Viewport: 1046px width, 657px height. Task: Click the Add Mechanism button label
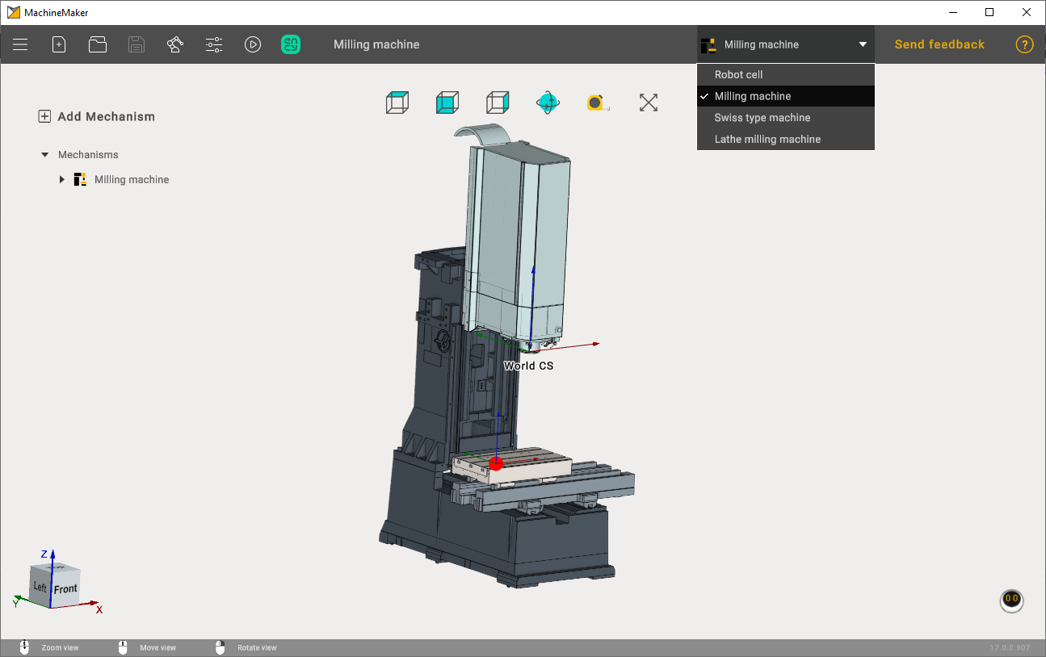tap(107, 116)
